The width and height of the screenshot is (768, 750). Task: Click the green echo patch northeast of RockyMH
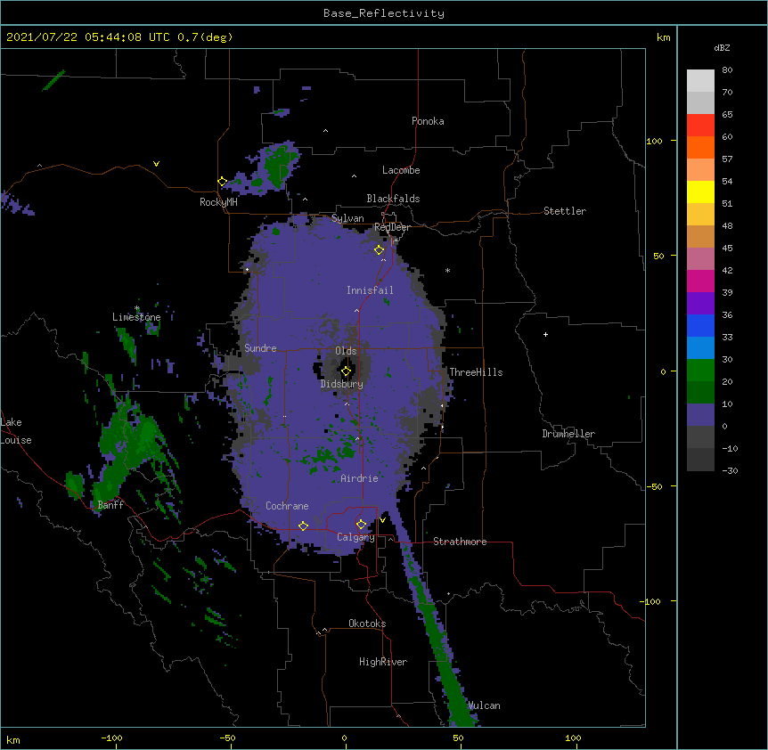pos(276,167)
